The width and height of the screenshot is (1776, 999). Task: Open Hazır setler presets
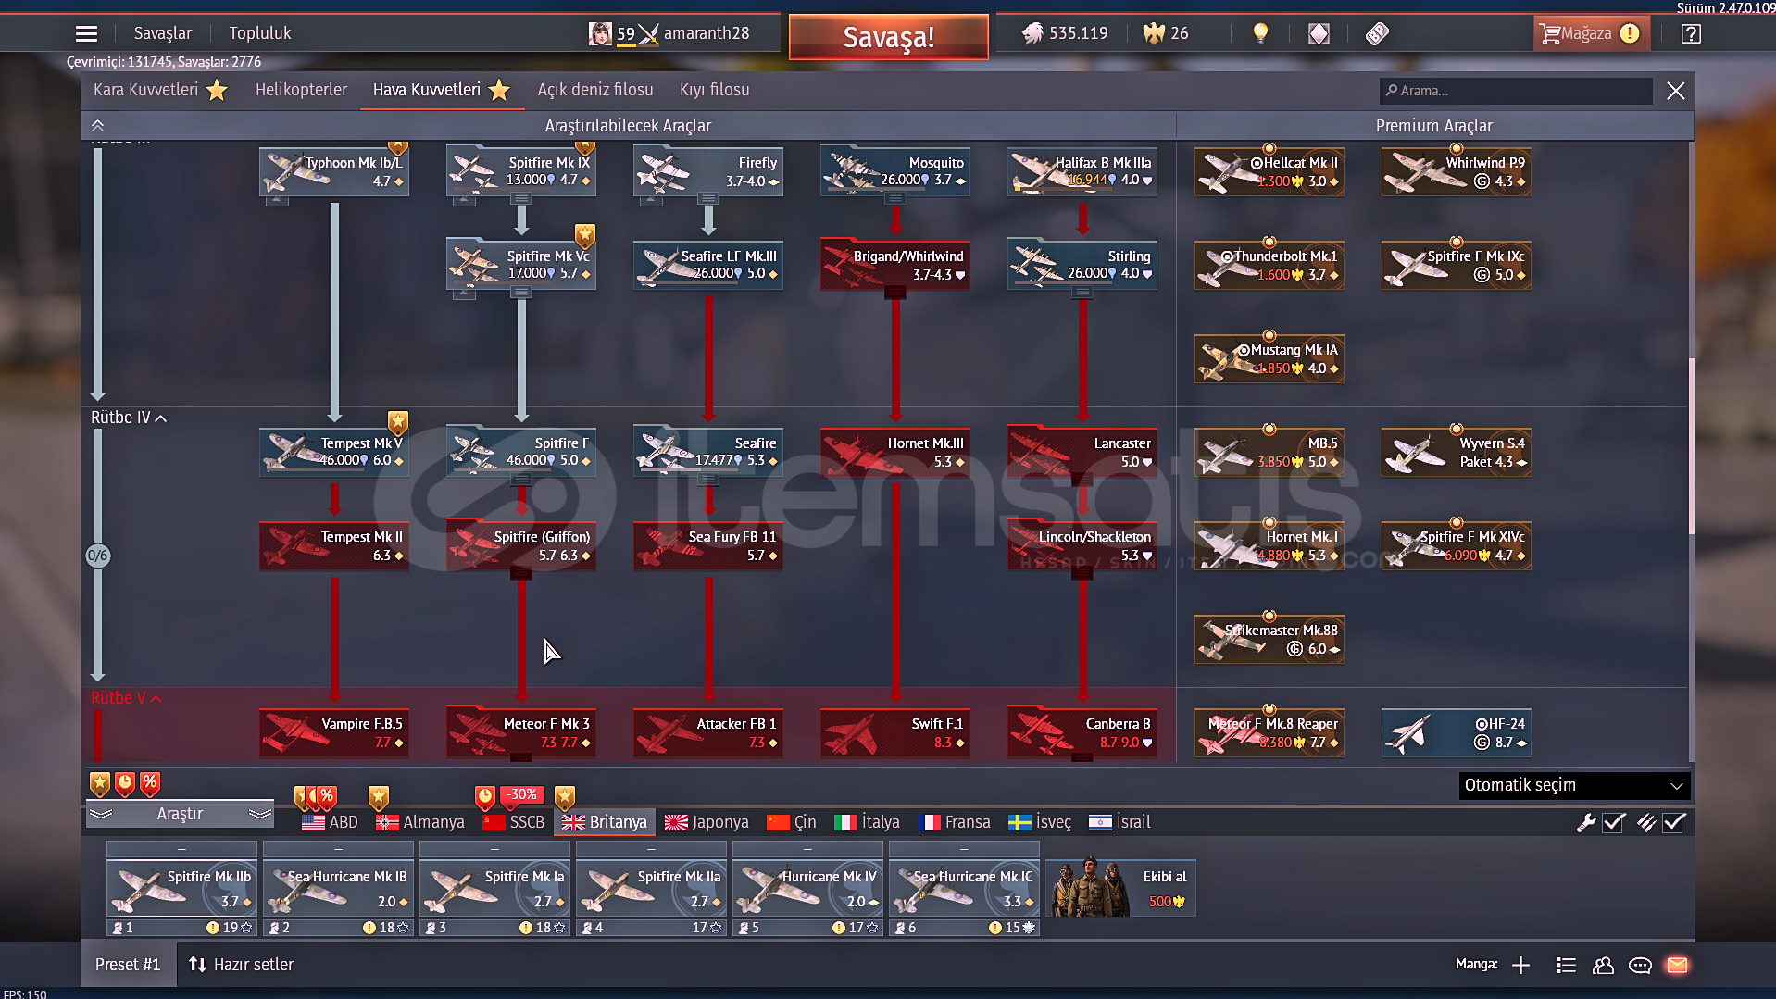[x=242, y=965]
